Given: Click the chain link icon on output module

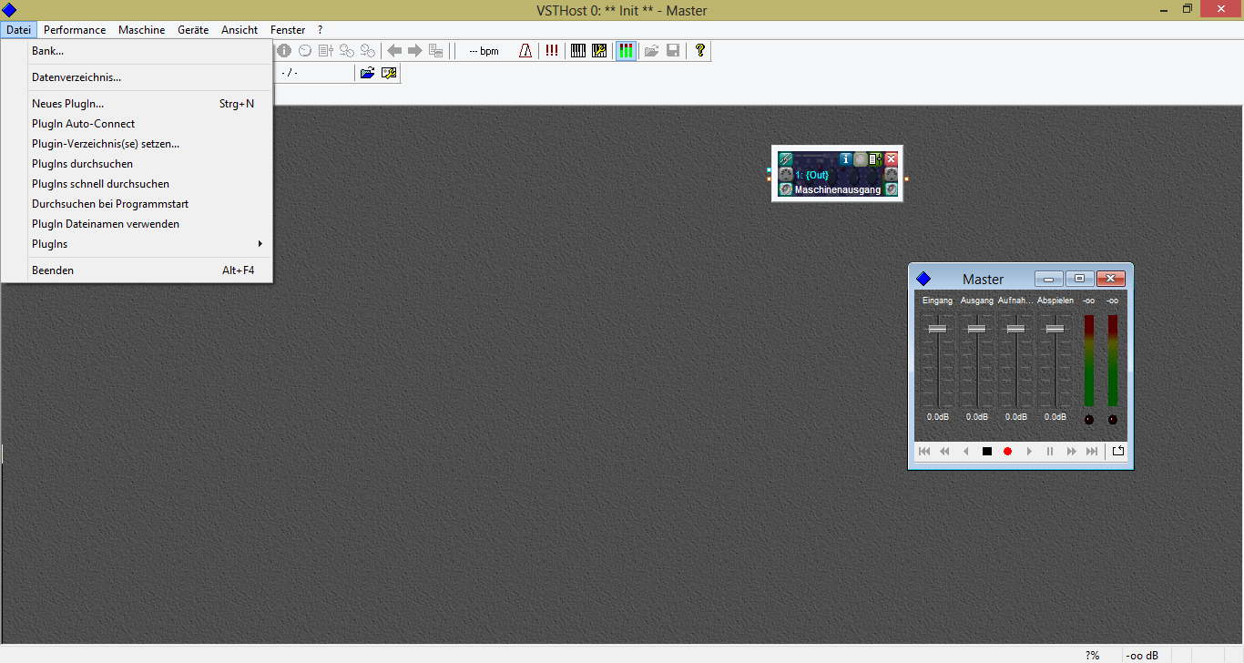Looking at the screenshot, I should point(786,159).
